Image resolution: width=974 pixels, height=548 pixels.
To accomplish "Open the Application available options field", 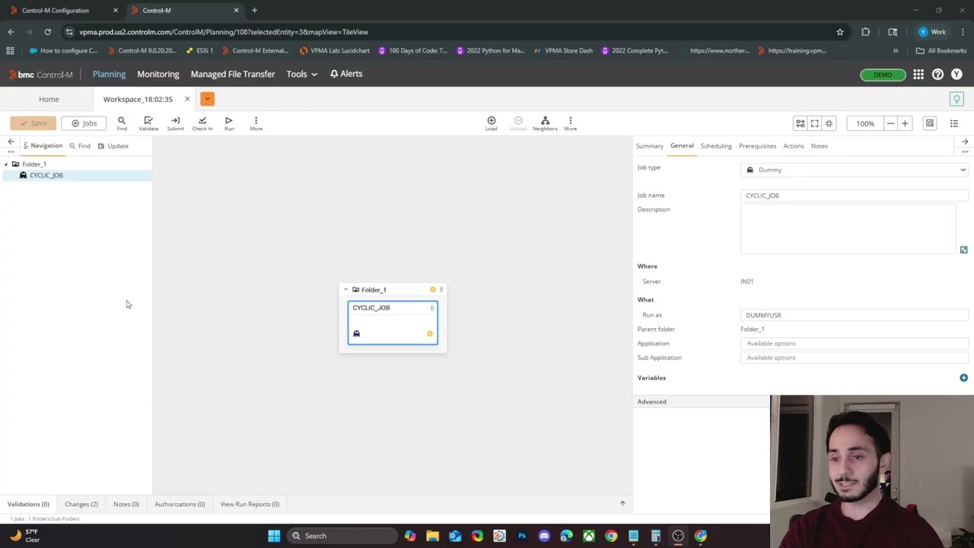I will coord(855,343).
